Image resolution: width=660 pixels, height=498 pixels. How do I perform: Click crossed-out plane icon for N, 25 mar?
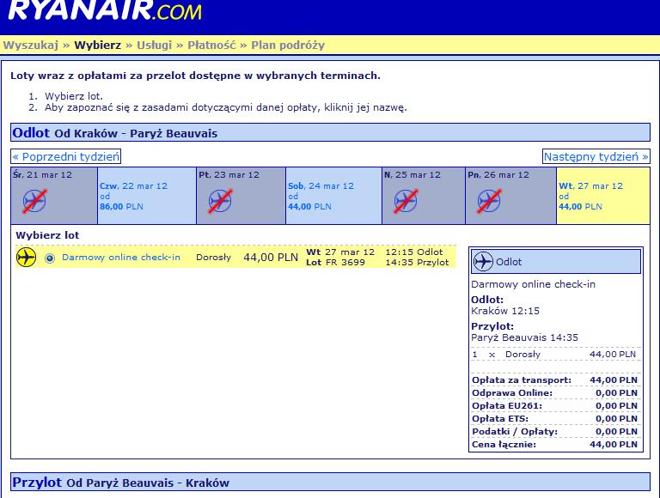(406, 201)
